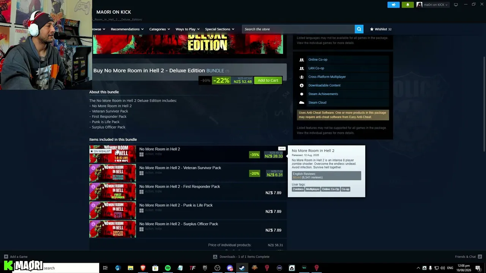
Task: Click the Add a Game plus icon
Action: tap(6, 257)
